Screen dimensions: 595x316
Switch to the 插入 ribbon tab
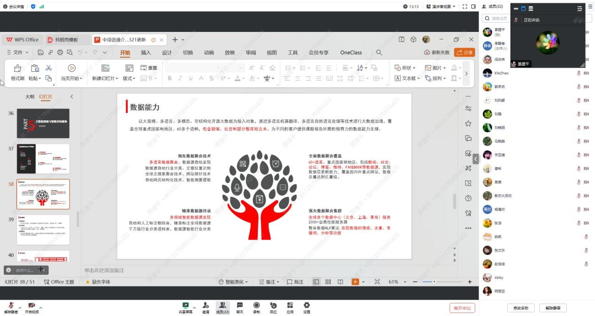146,53
